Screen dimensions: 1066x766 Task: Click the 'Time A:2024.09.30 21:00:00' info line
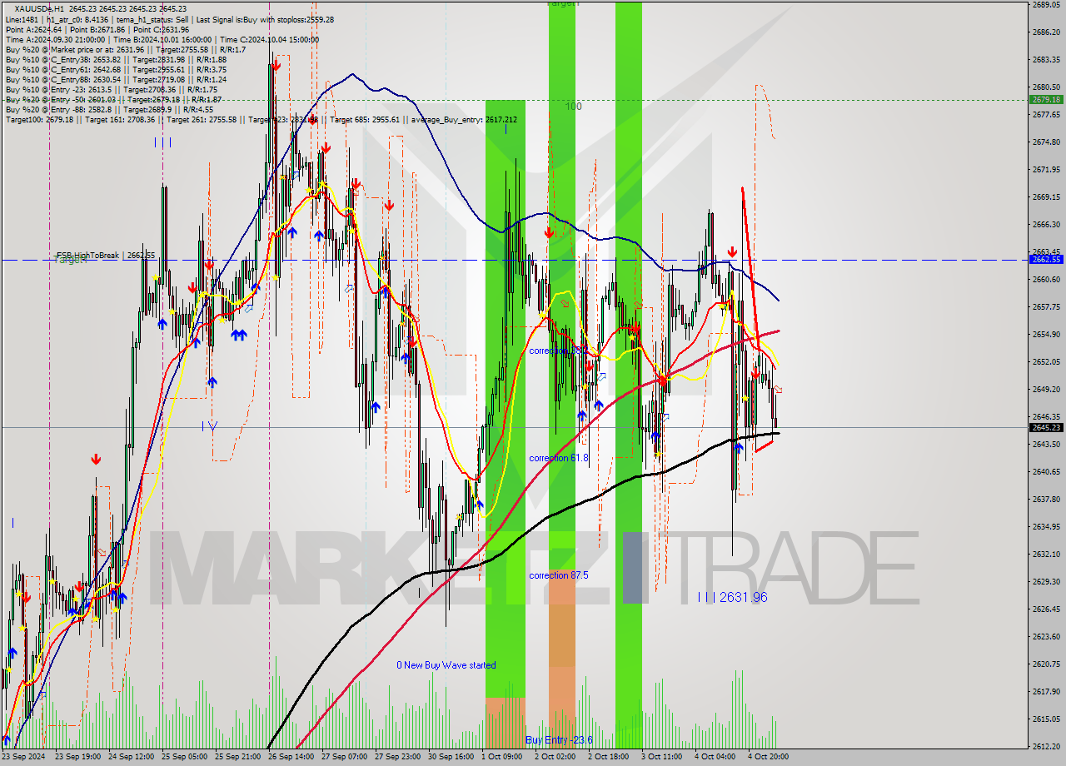click(x=162, y=40)
